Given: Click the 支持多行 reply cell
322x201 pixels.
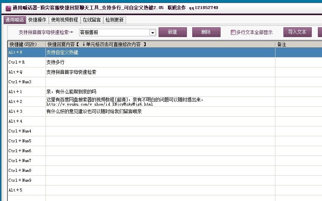Looking at the screenshot, I should [160, 62].
